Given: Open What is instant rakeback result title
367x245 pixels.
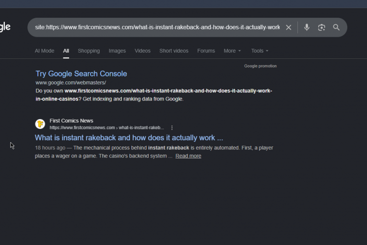Looking at the screenshot, I should 129,138.
